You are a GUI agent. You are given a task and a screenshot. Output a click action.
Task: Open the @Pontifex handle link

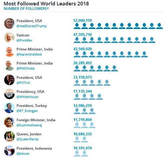24,40
